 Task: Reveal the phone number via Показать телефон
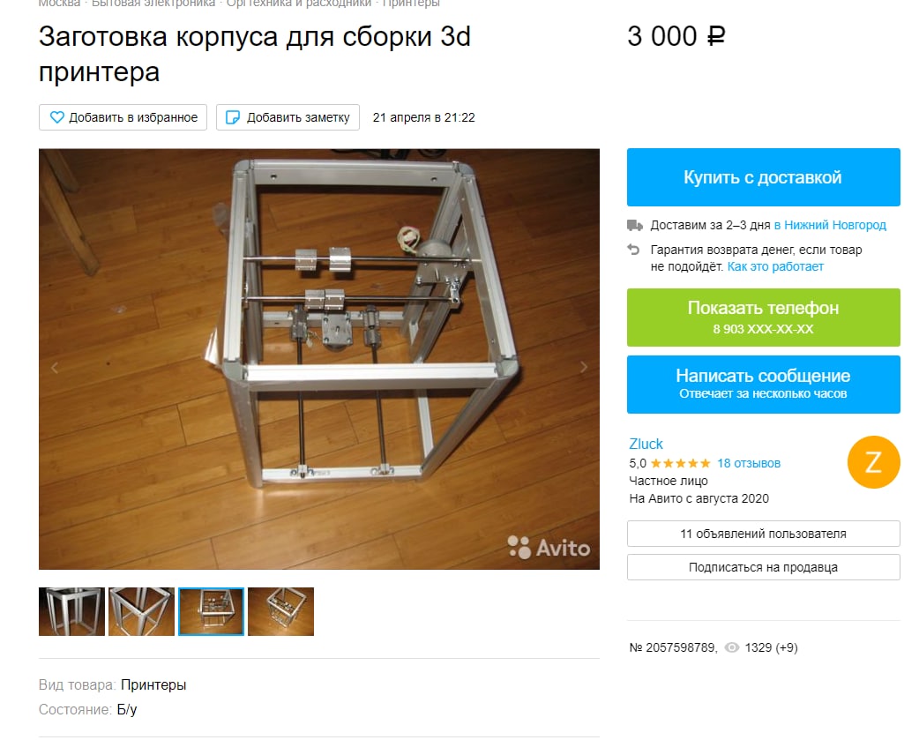(x=763, y=317)
